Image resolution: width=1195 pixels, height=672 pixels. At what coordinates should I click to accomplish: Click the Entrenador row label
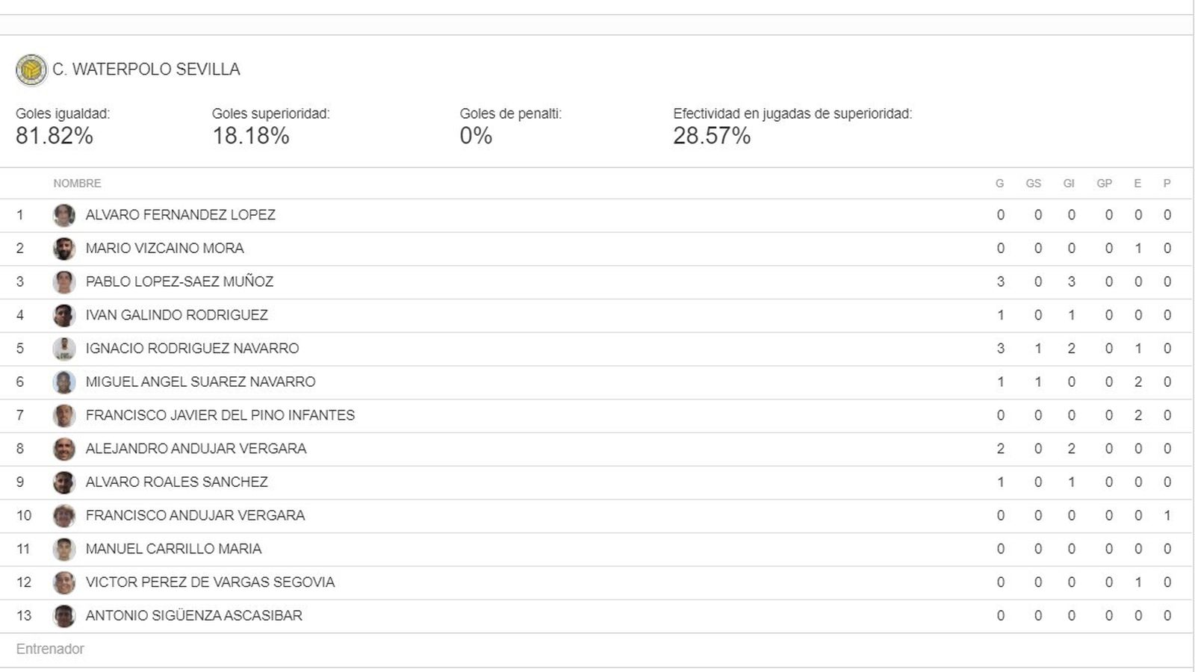point(50,650)
